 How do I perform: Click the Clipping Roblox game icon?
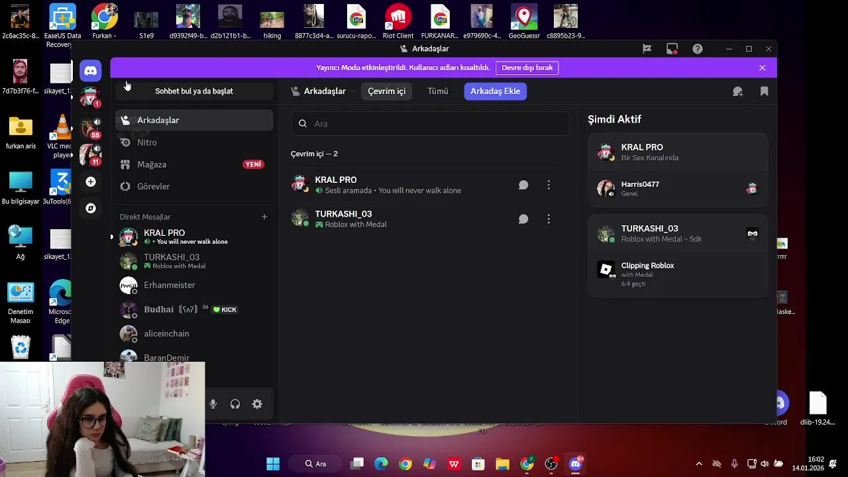point(606,269)
